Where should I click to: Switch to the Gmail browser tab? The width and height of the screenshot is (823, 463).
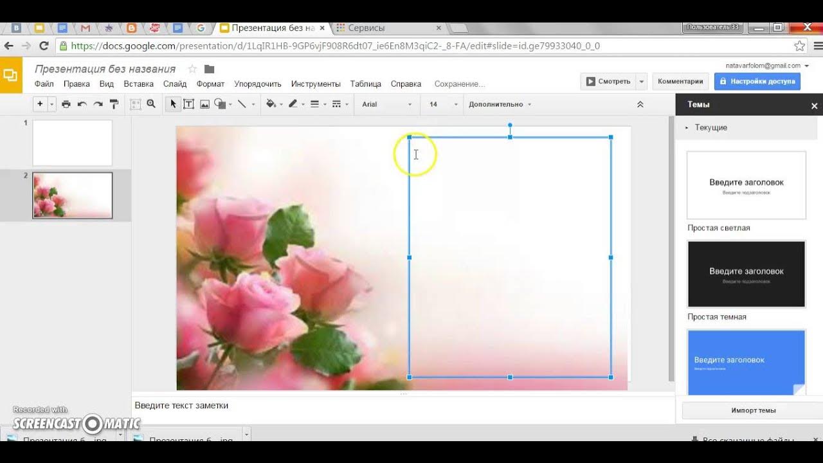86,28
